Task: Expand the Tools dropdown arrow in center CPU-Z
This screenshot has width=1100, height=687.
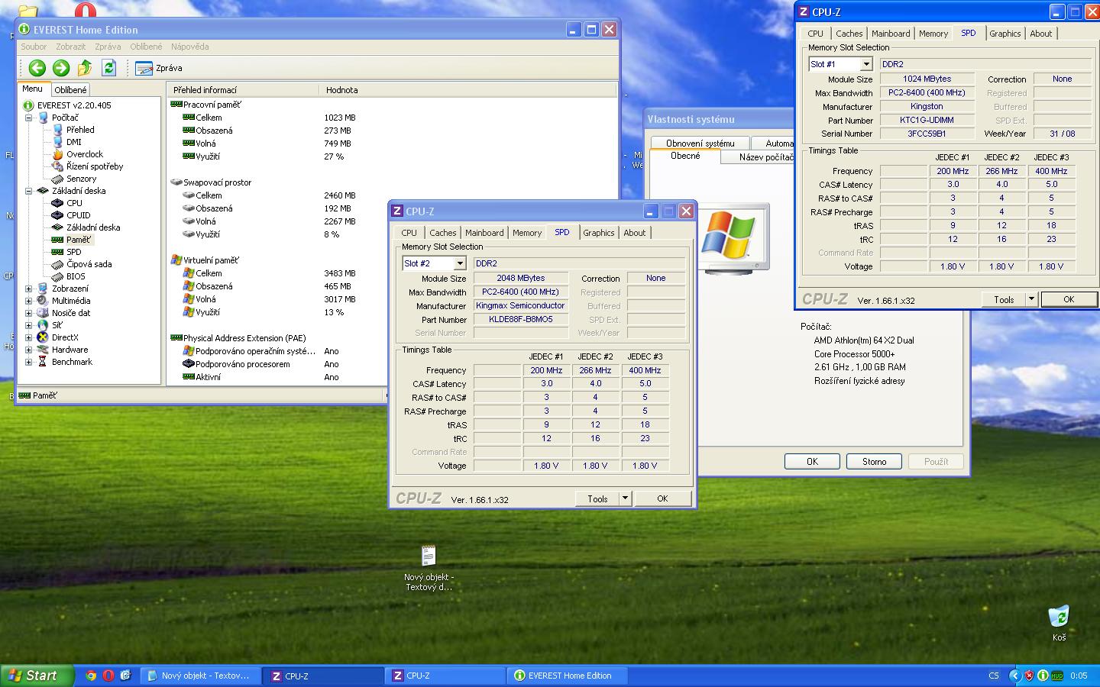Action: click(624, 498)
